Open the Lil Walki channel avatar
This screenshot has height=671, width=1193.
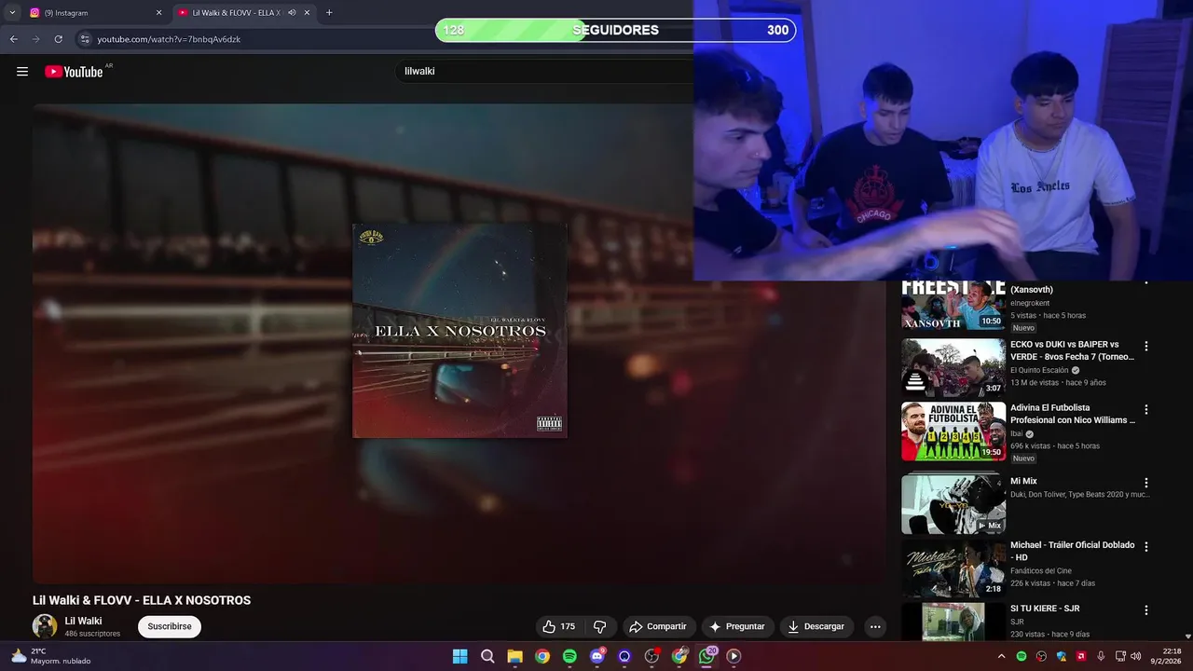[45, 626]
